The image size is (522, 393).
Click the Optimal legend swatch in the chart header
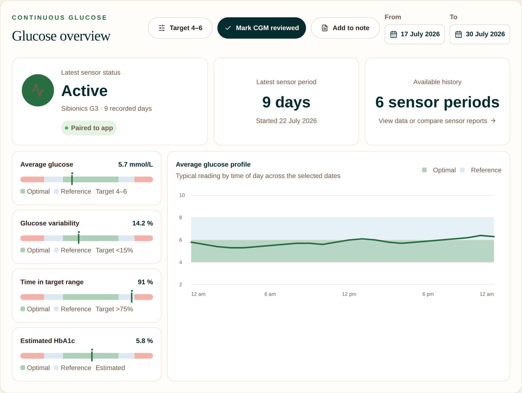[x=424, y=170]
